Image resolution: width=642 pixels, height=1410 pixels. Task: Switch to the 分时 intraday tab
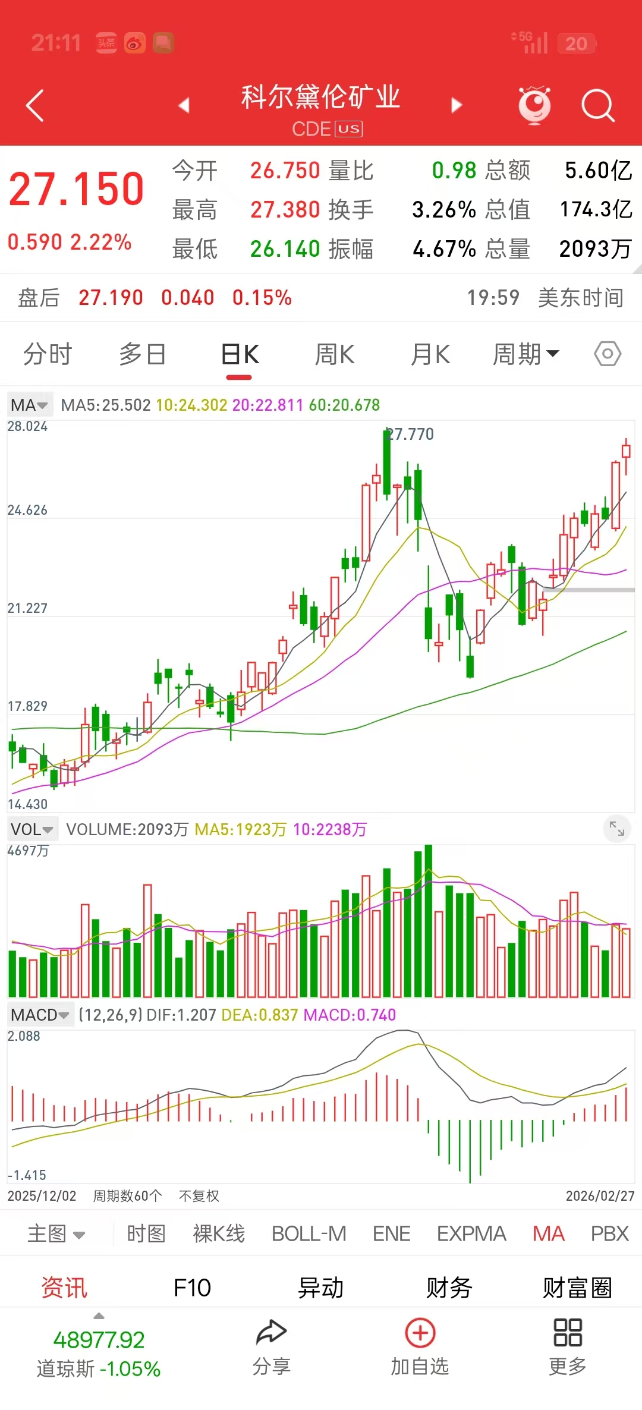pos(48,355)
